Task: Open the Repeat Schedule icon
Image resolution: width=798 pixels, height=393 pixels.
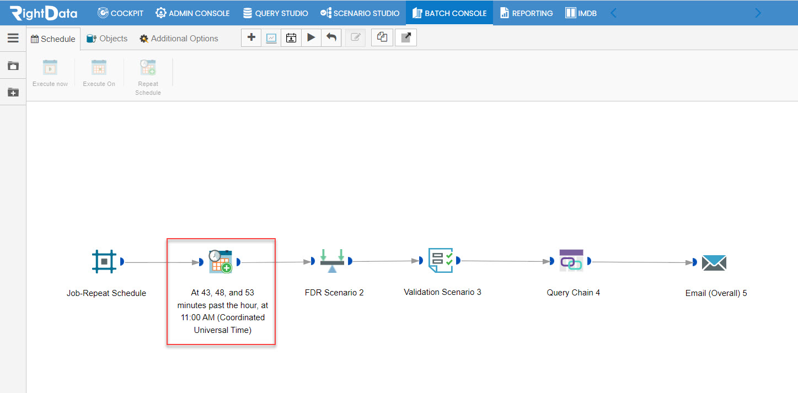Action: pyautogui.click(x=147, y=67)
